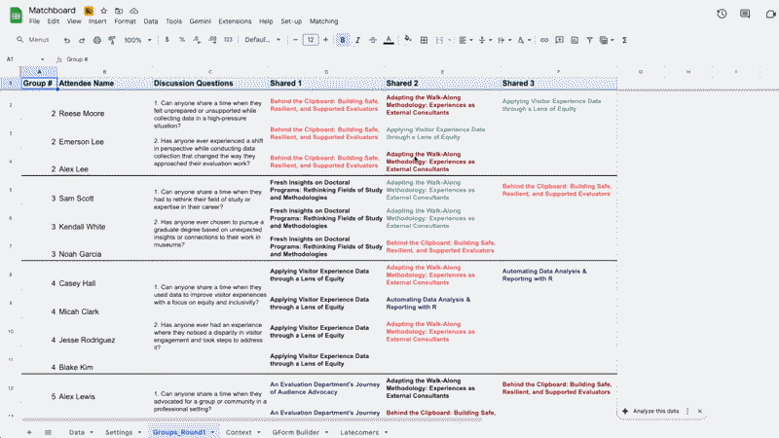The width and height of the screenshot is (779, 438).
Task: Switch to the Settings sheet tab
Action: click(x=119, y=432)
